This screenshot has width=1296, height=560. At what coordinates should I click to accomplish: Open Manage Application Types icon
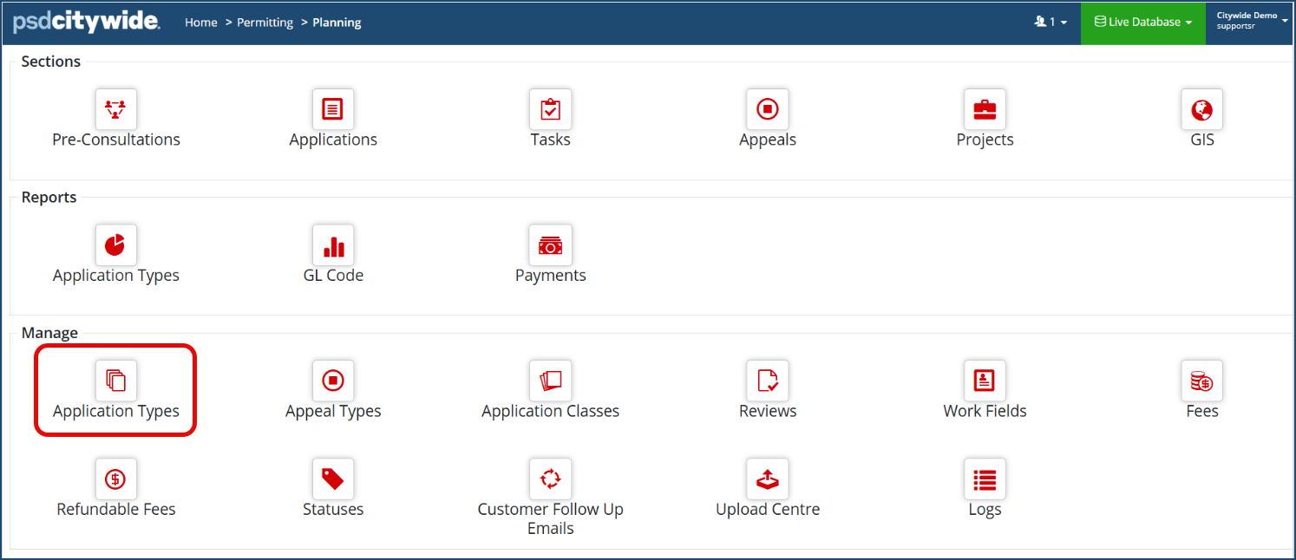point(116,381)
